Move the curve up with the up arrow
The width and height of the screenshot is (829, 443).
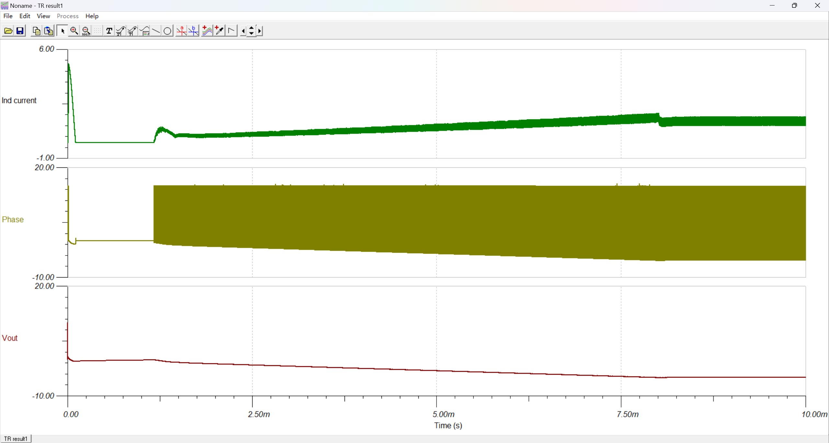[x=252, y=28]
